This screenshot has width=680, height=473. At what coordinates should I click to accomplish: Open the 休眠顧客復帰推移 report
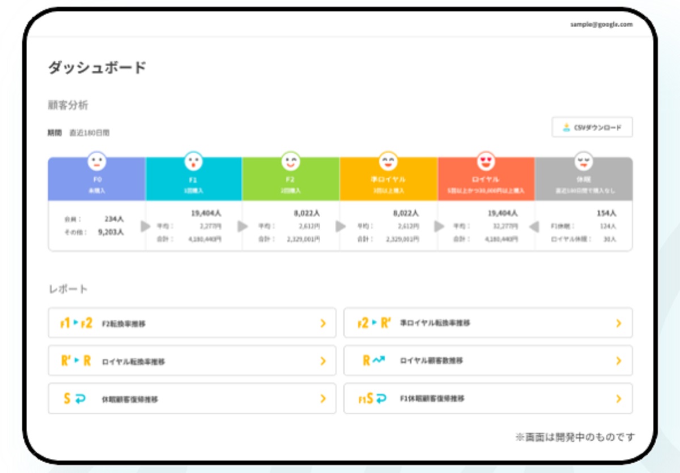(192, 398)
